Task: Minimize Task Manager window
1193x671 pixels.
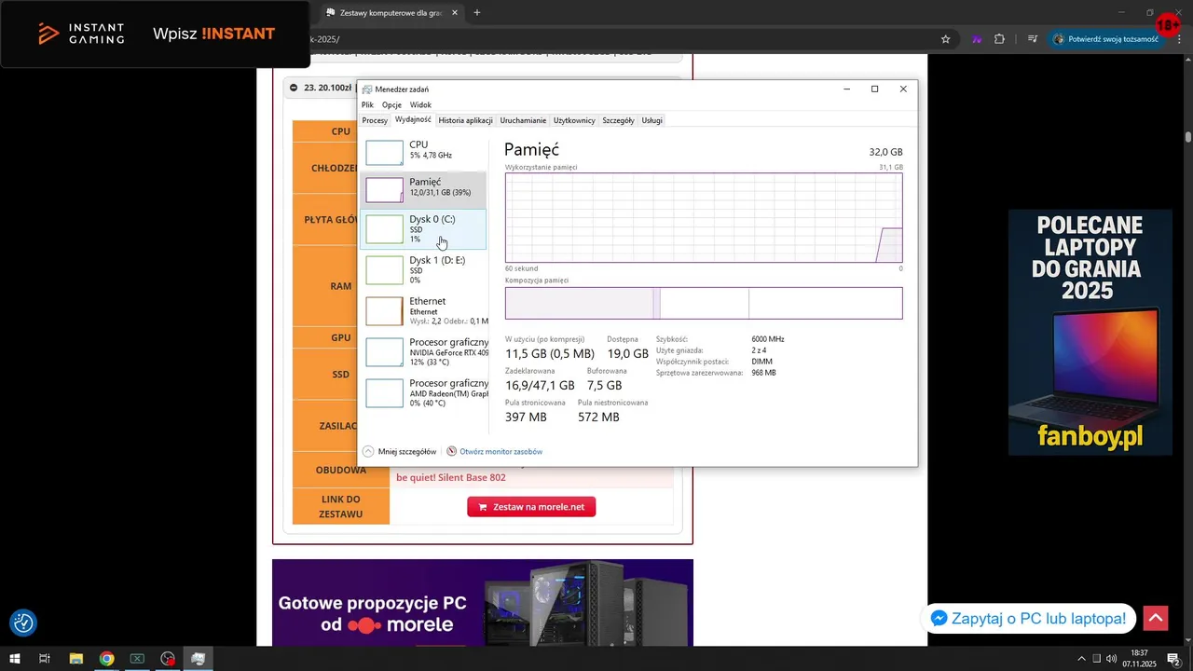Action: (846, 89)
